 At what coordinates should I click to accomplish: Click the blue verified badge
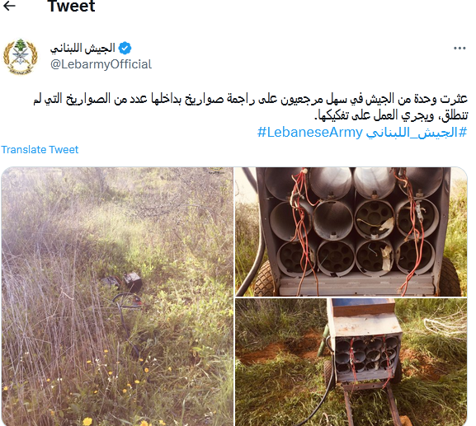pyautogui.click(x=125, y=49)
